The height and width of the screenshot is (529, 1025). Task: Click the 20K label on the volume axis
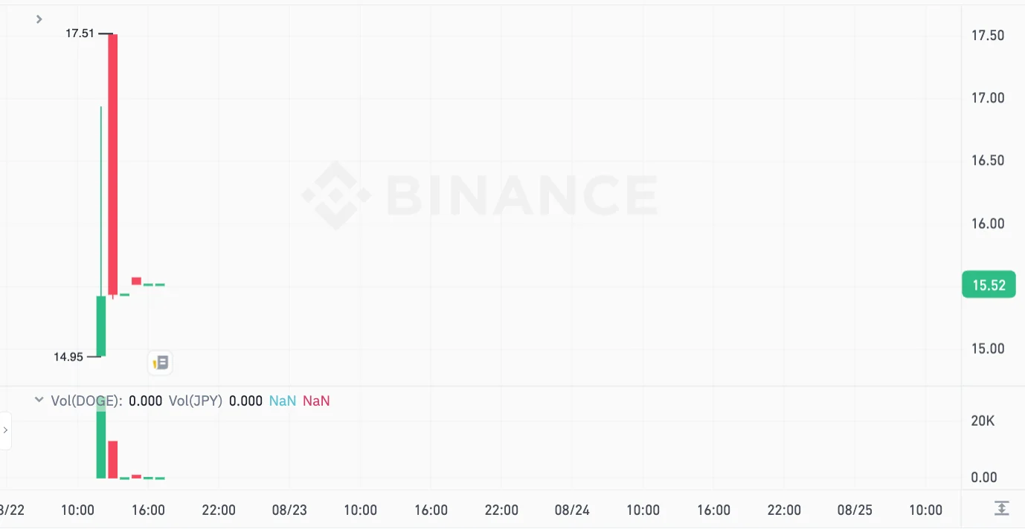(x=983, y=421)
